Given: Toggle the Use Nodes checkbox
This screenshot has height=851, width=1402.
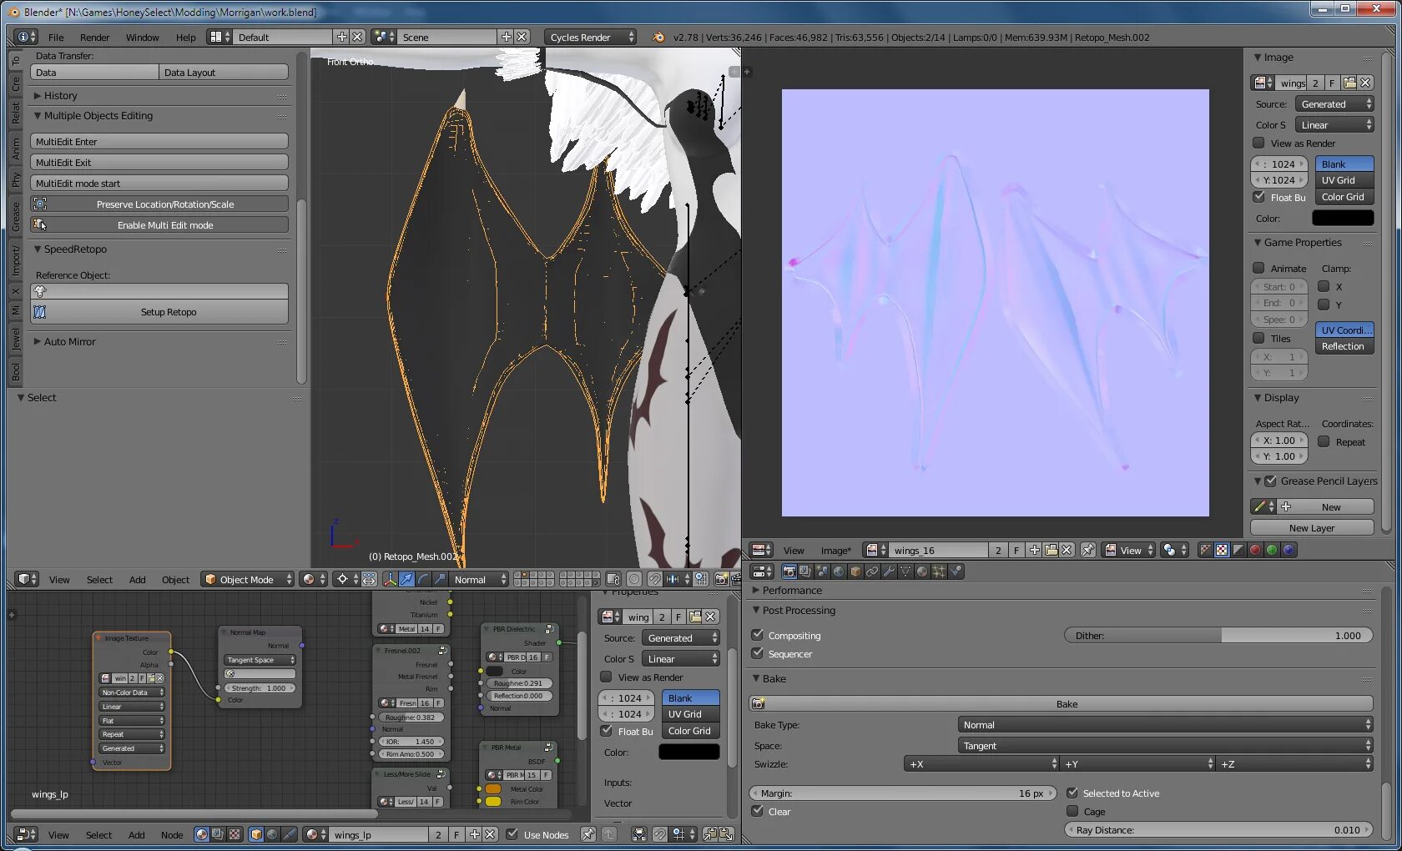Looking at the screenshot, I should 512,834.
